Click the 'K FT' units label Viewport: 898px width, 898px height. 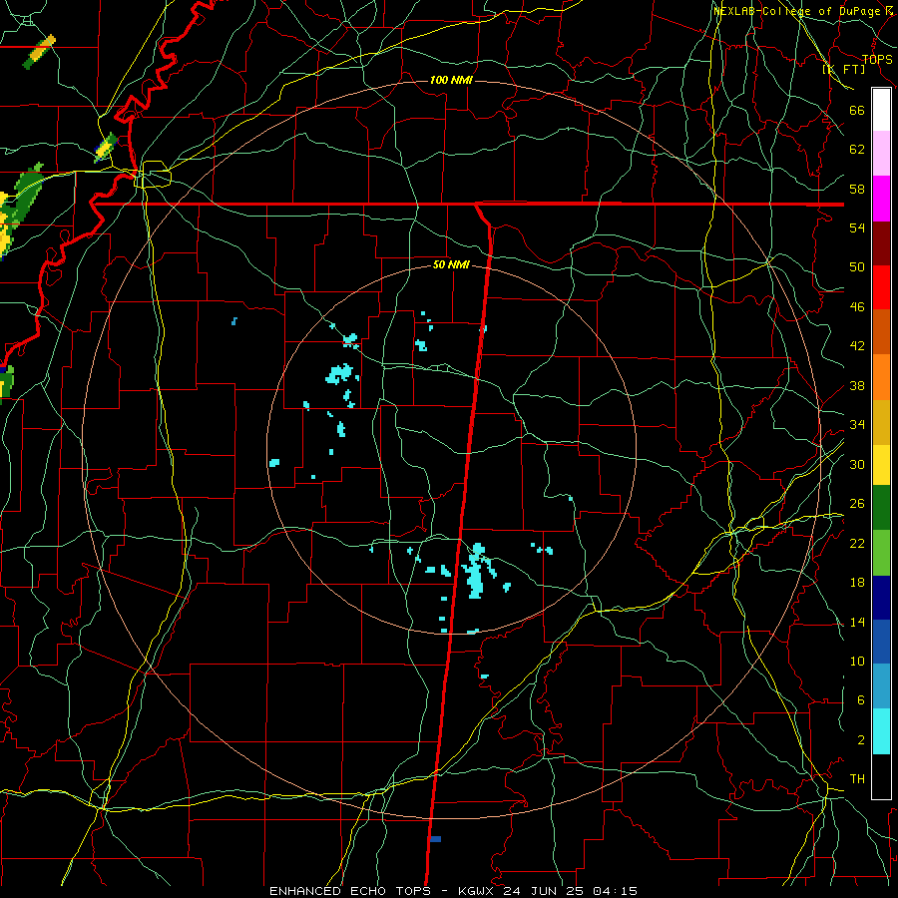pyautogui.click(x=844, y=69)
